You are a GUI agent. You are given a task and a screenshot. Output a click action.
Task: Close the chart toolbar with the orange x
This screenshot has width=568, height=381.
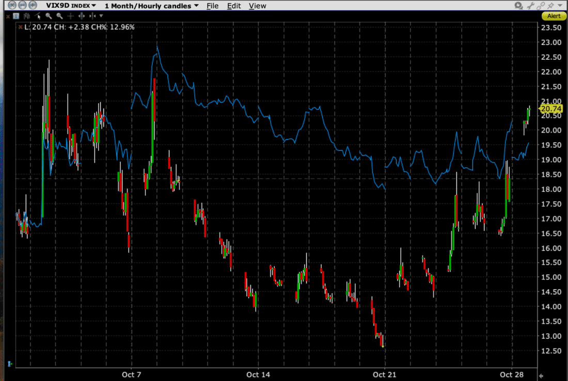coord(8,16)
